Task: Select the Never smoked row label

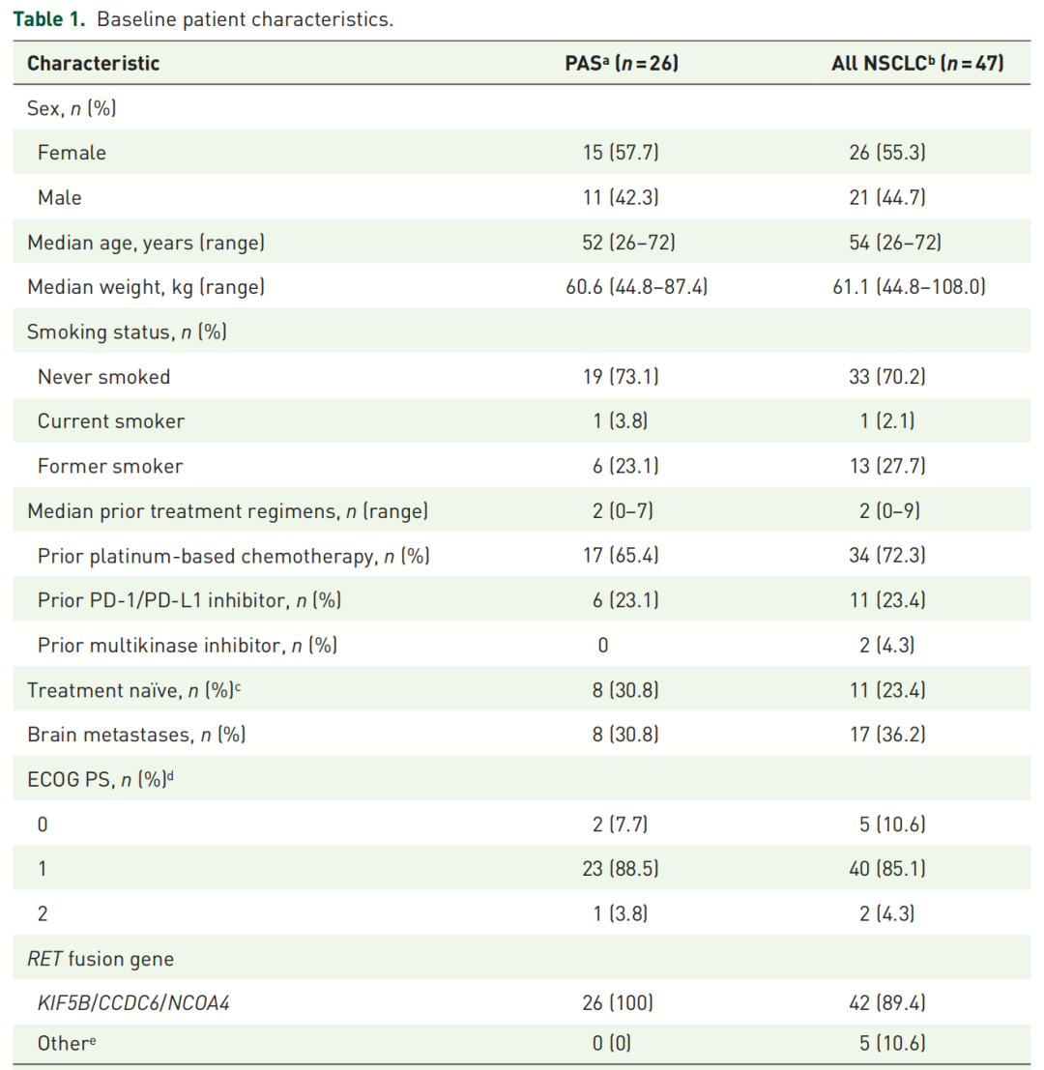Action: click(103, 377)
